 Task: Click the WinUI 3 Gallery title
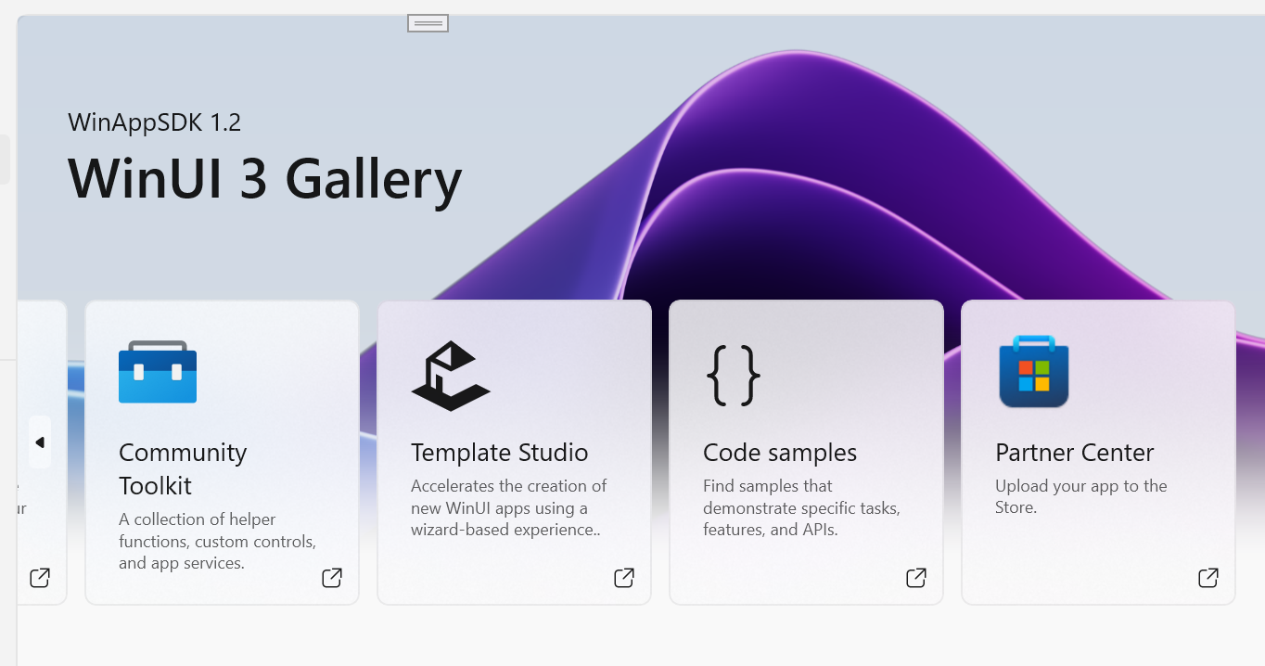[265, 179]
